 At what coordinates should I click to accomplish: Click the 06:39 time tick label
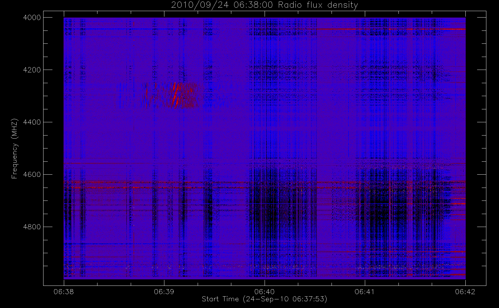[x=164, y=292]
